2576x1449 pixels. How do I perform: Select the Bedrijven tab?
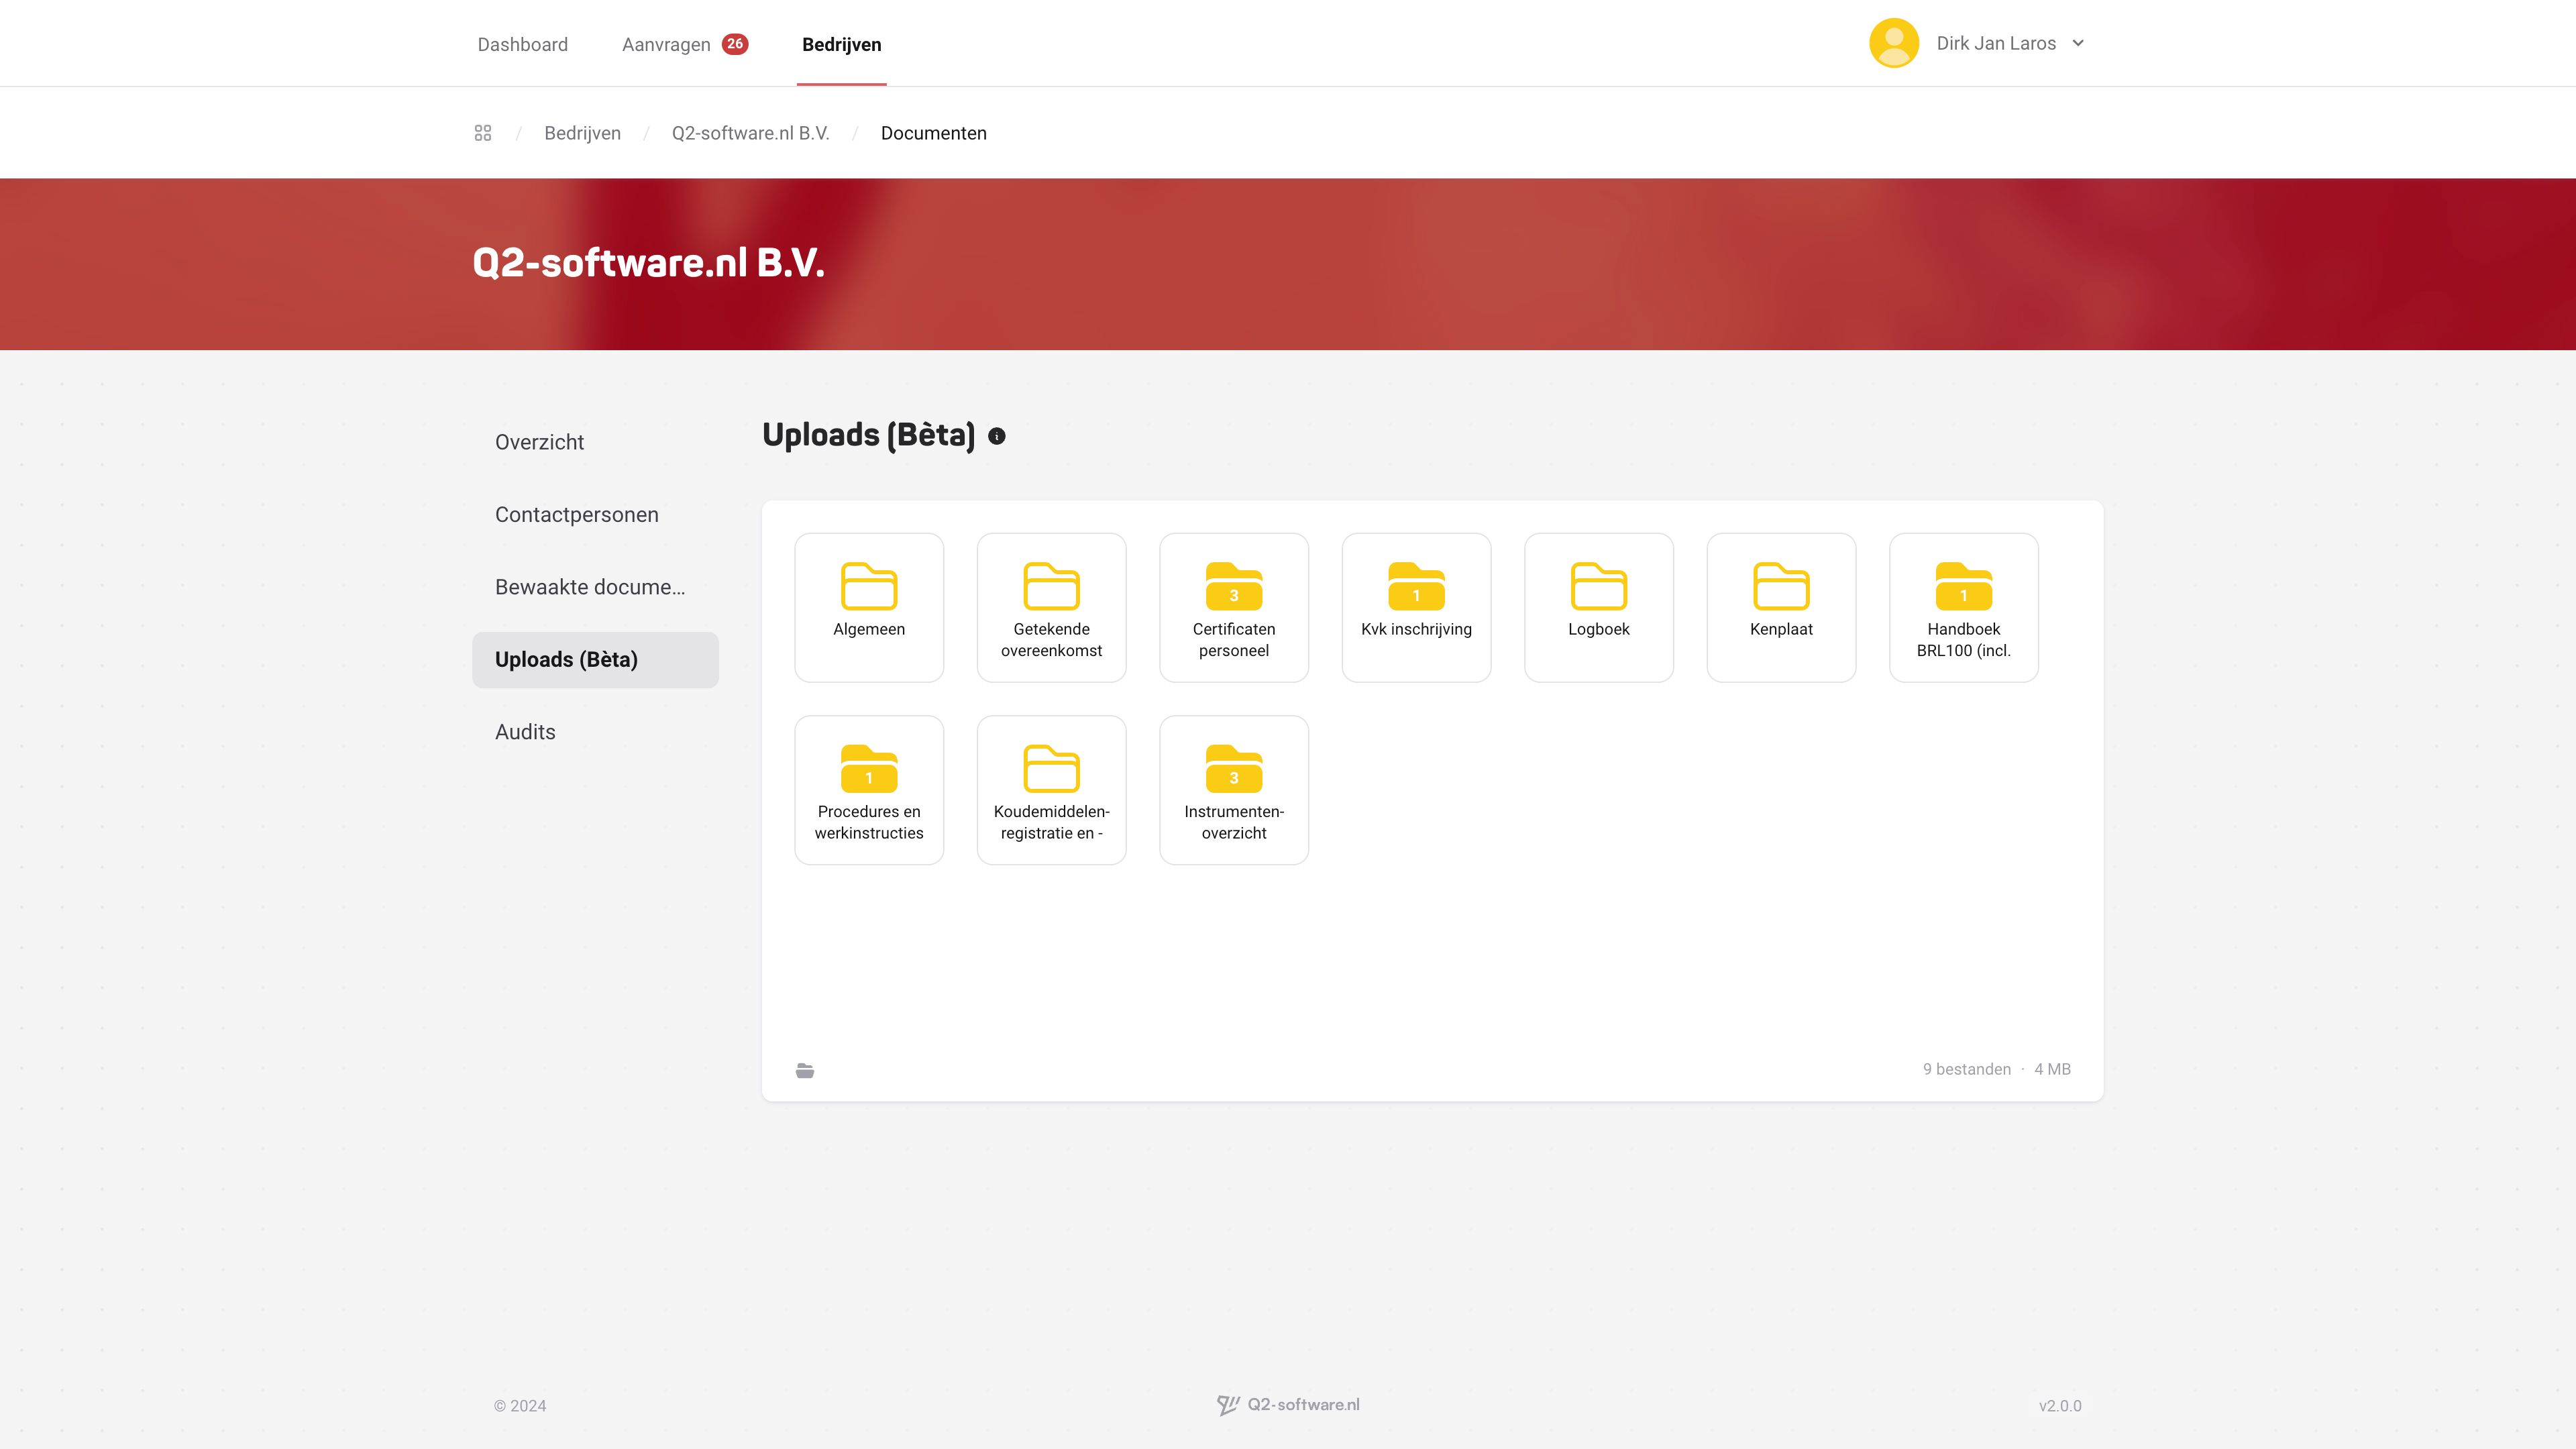(842, 44)
